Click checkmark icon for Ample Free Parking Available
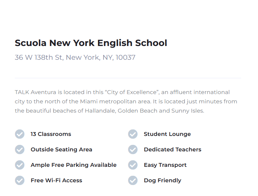Screen dimensions: 258x196 [x=20, y=165]
